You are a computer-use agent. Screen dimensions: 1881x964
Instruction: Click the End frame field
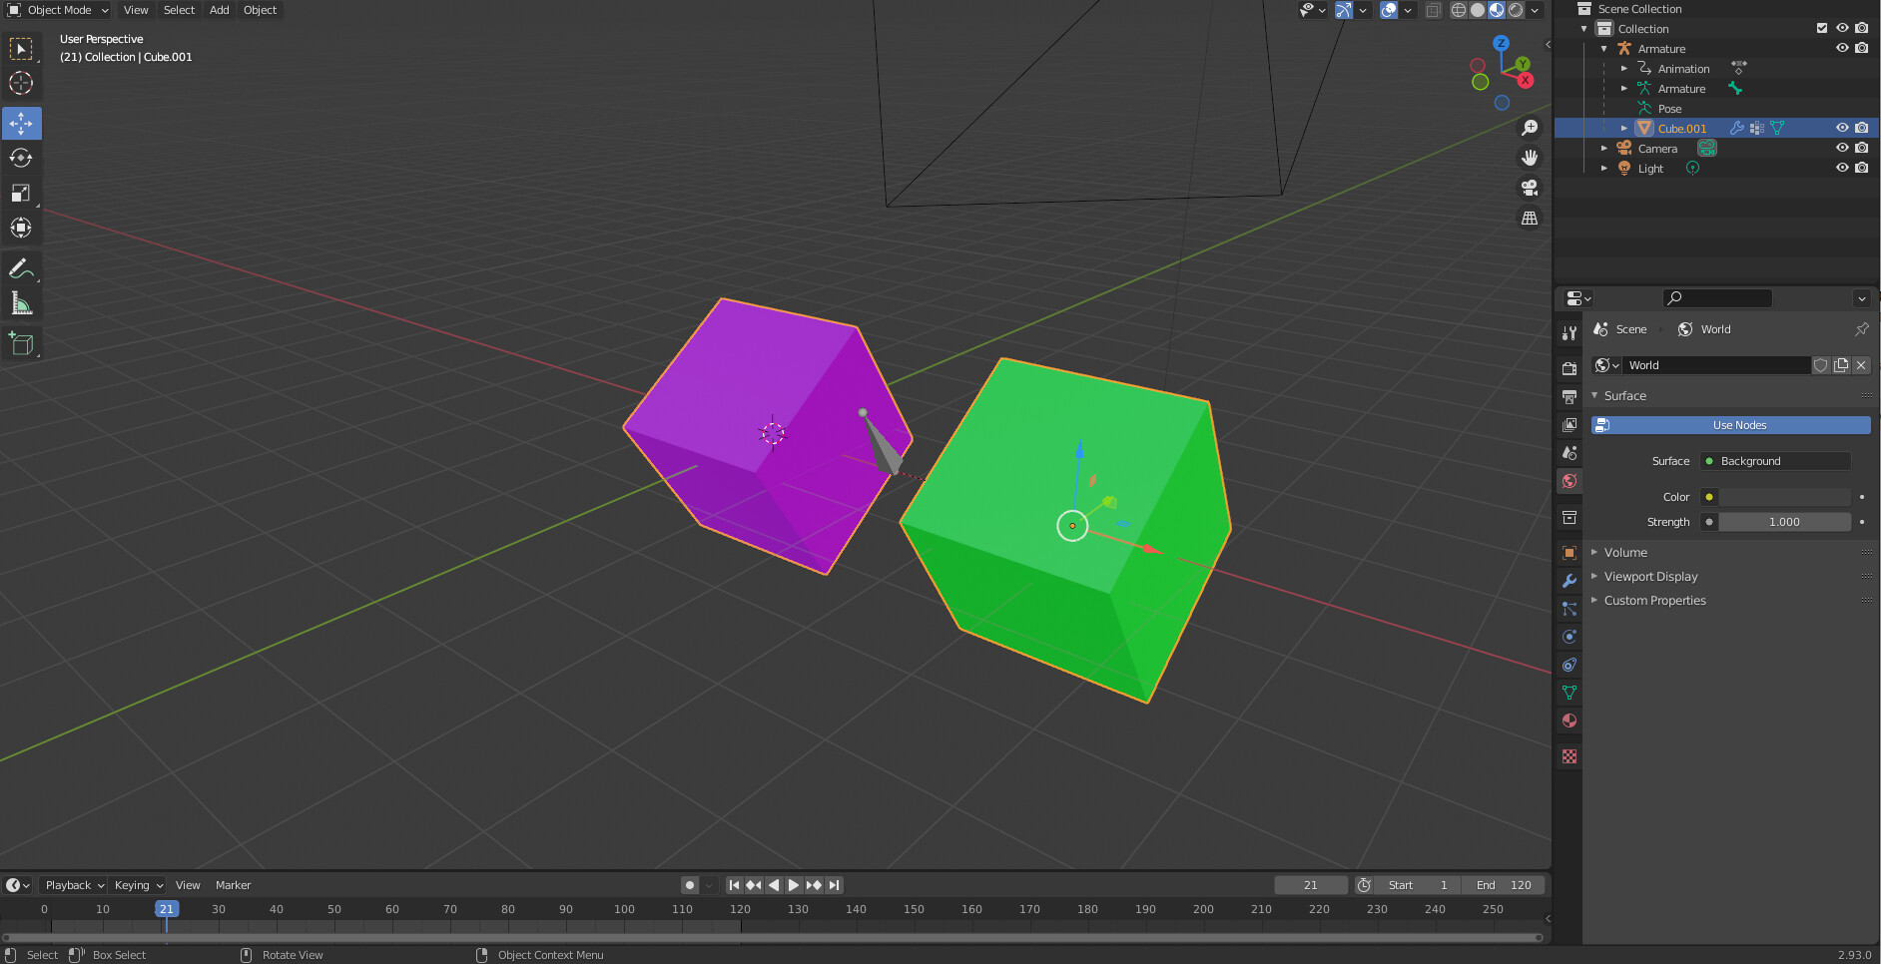tap(1504, 885)
